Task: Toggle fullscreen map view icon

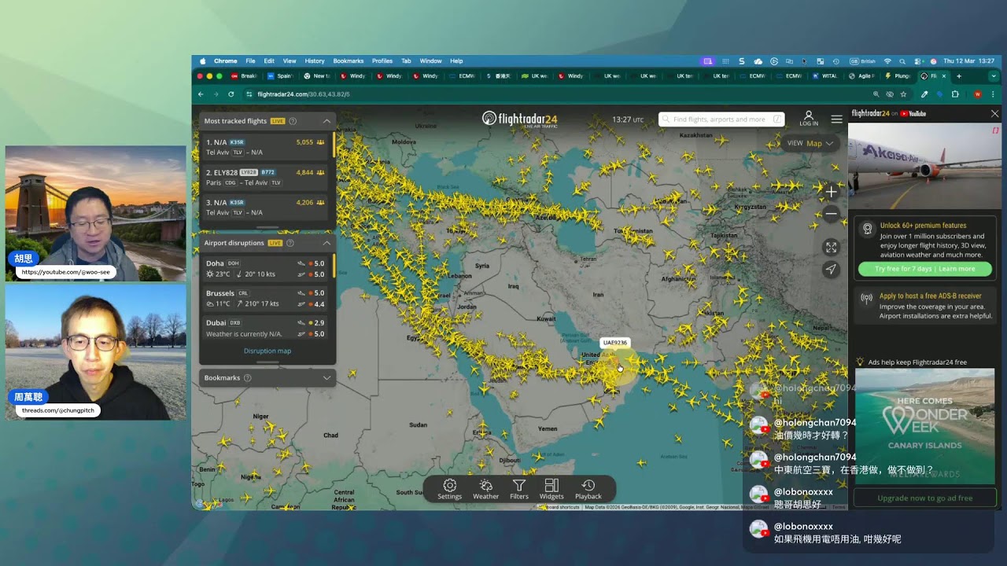Action: click(831, 248)
